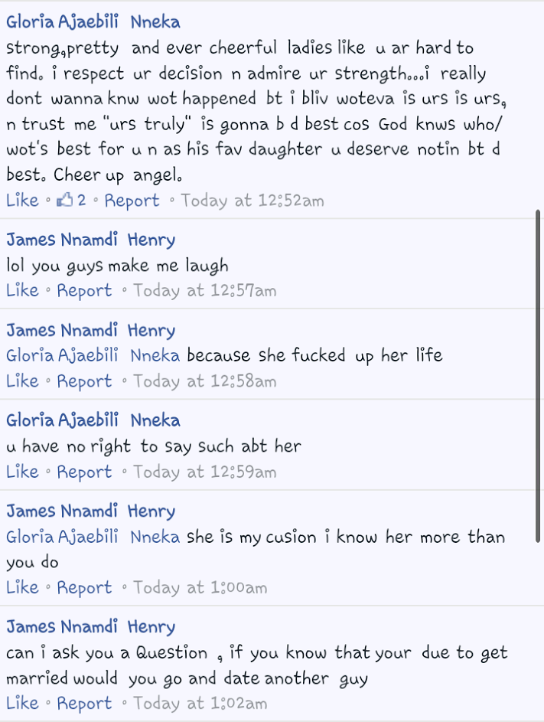Report Gloria's 12:52am comment
This screenshot has width=544, height=722.
[132, 201]
